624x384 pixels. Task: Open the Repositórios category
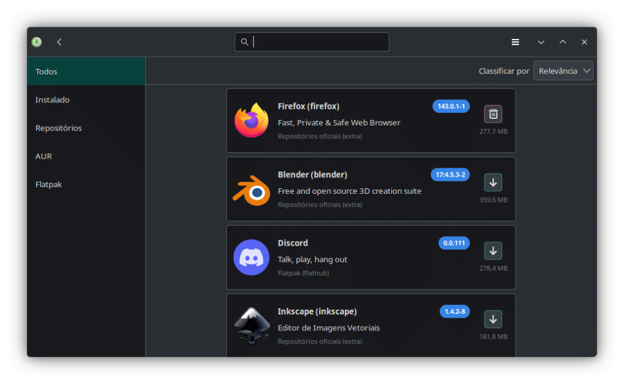coord(86,128)
